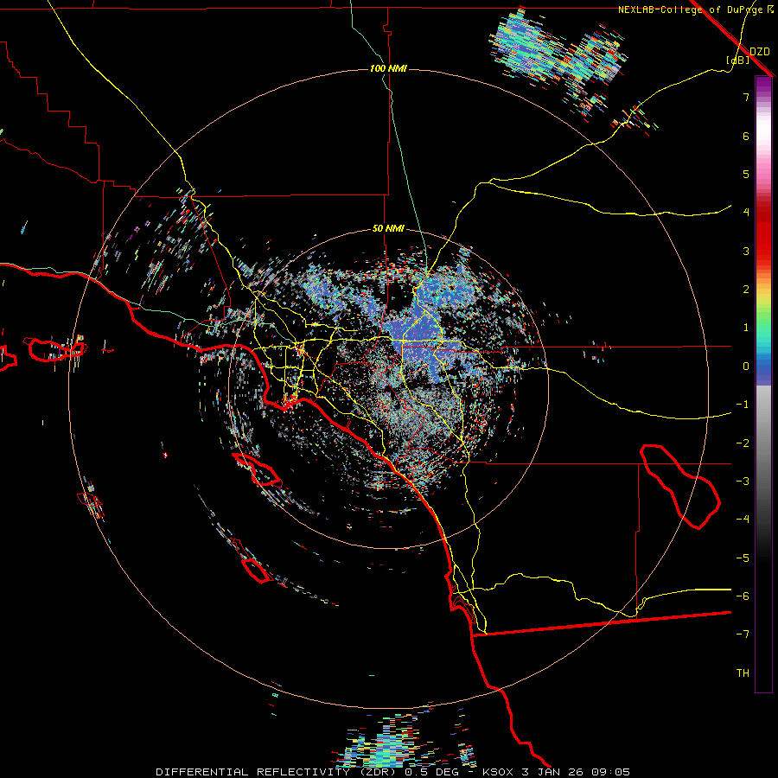778x778 pixels.
Task: Click the "7" value on color scale
Action: point(746,97)
